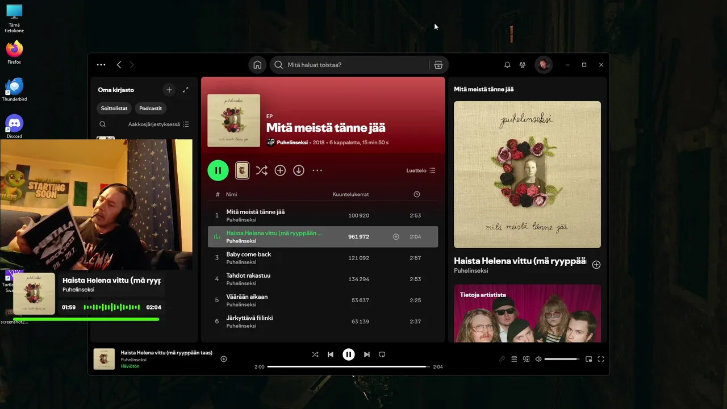Save EP to library with plus icon
727x409 pixels.
tap(280, 170)
